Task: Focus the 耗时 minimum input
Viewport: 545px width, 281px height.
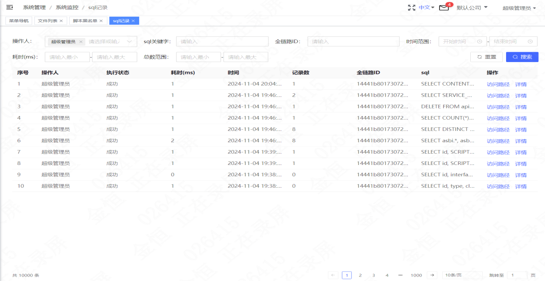Action: coord(67,57)
